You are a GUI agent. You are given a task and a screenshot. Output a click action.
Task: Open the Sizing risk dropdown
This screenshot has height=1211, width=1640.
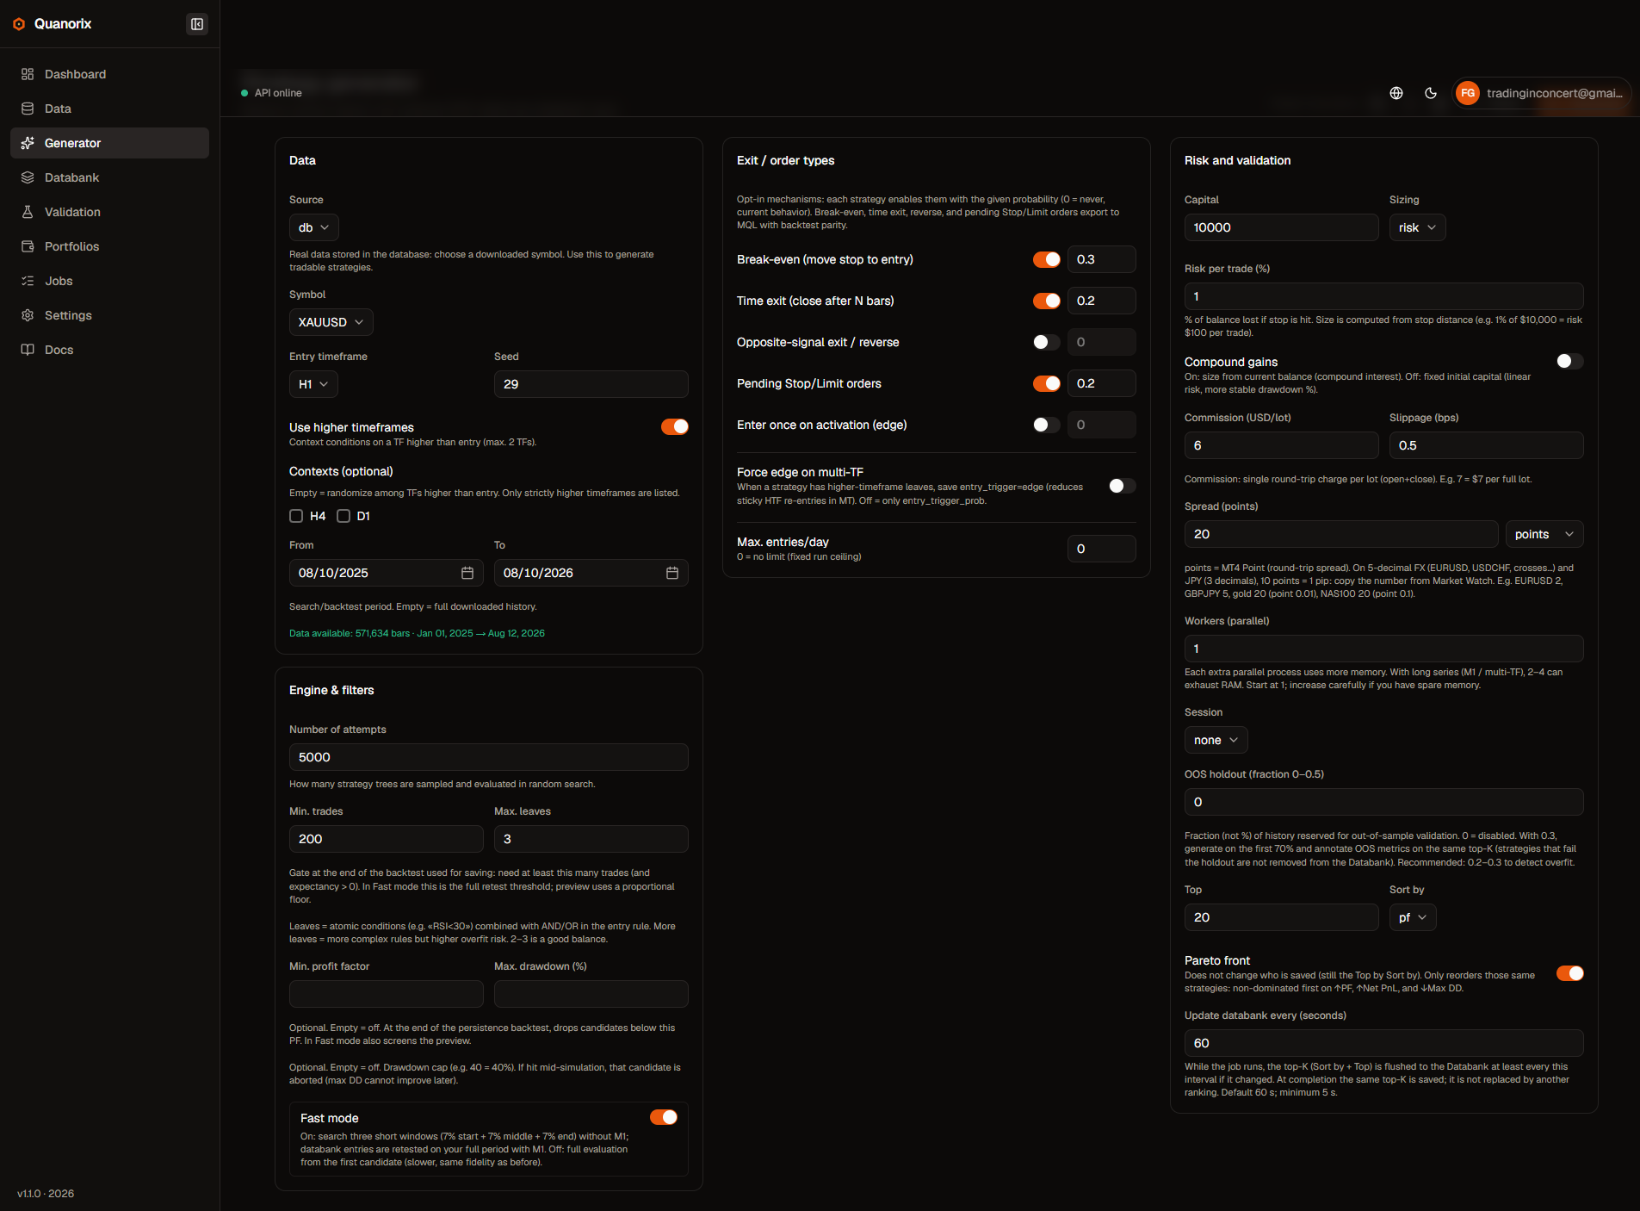[1418, 227]
